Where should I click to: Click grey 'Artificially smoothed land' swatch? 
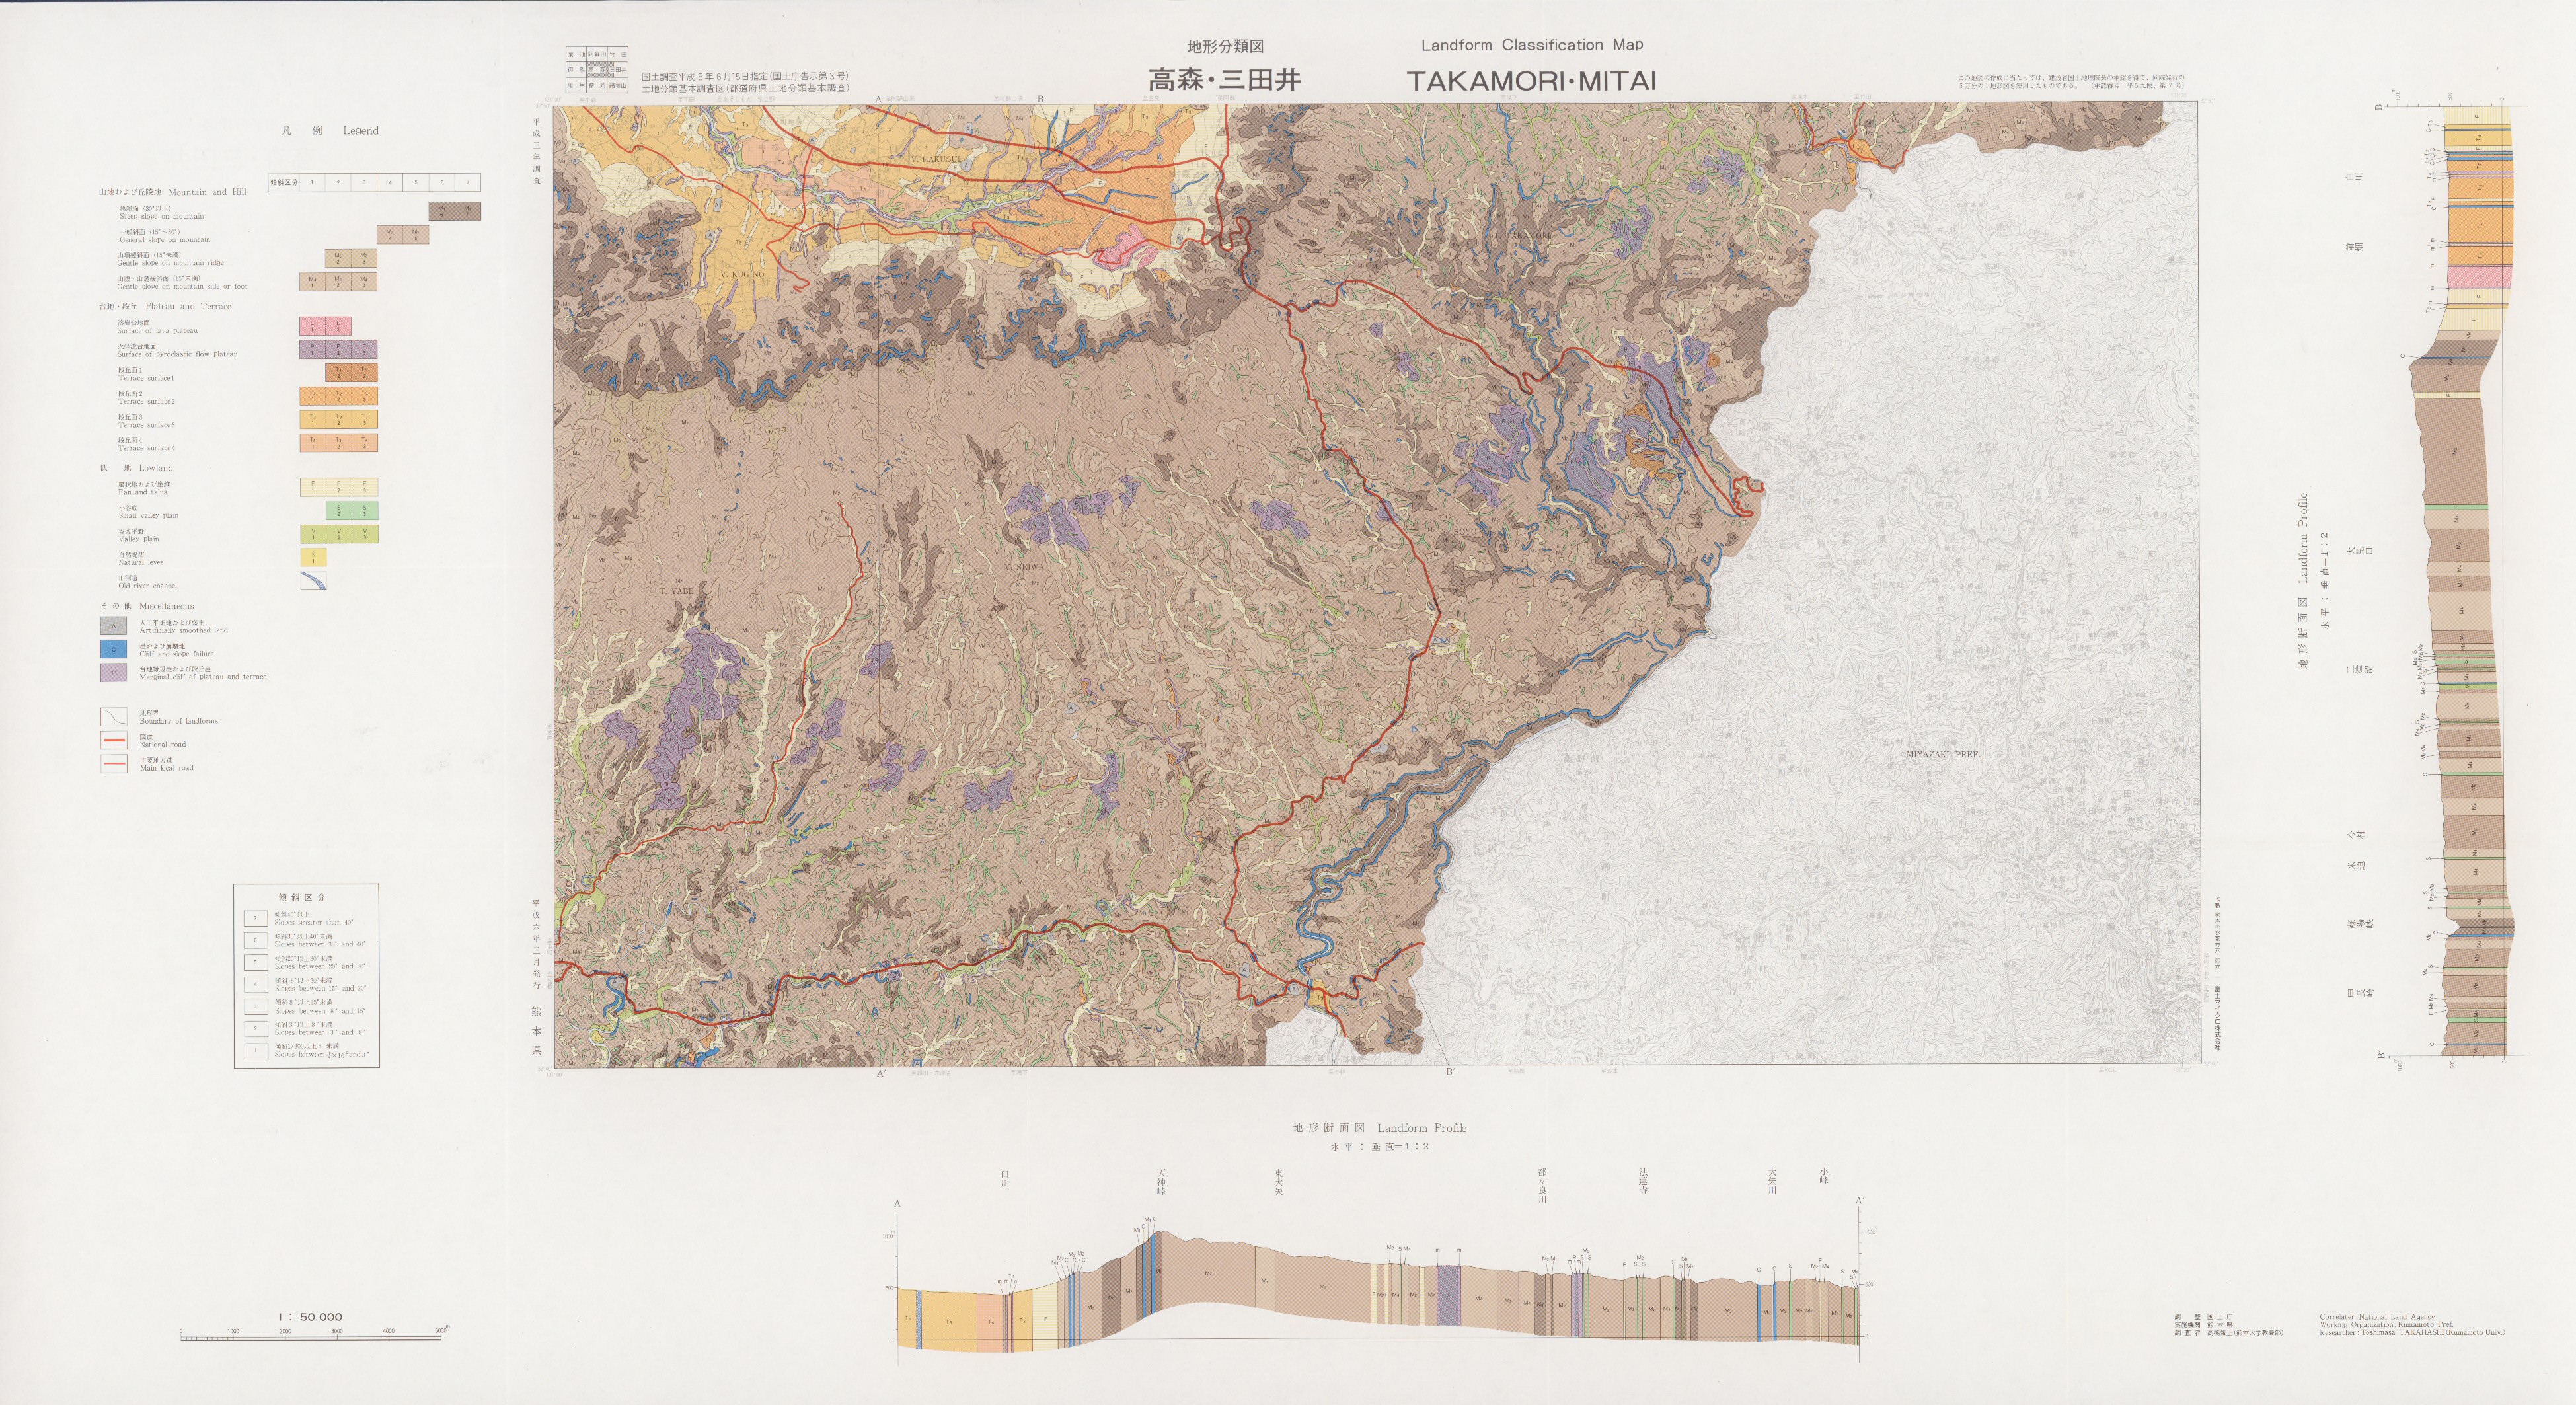click(113, 626)
